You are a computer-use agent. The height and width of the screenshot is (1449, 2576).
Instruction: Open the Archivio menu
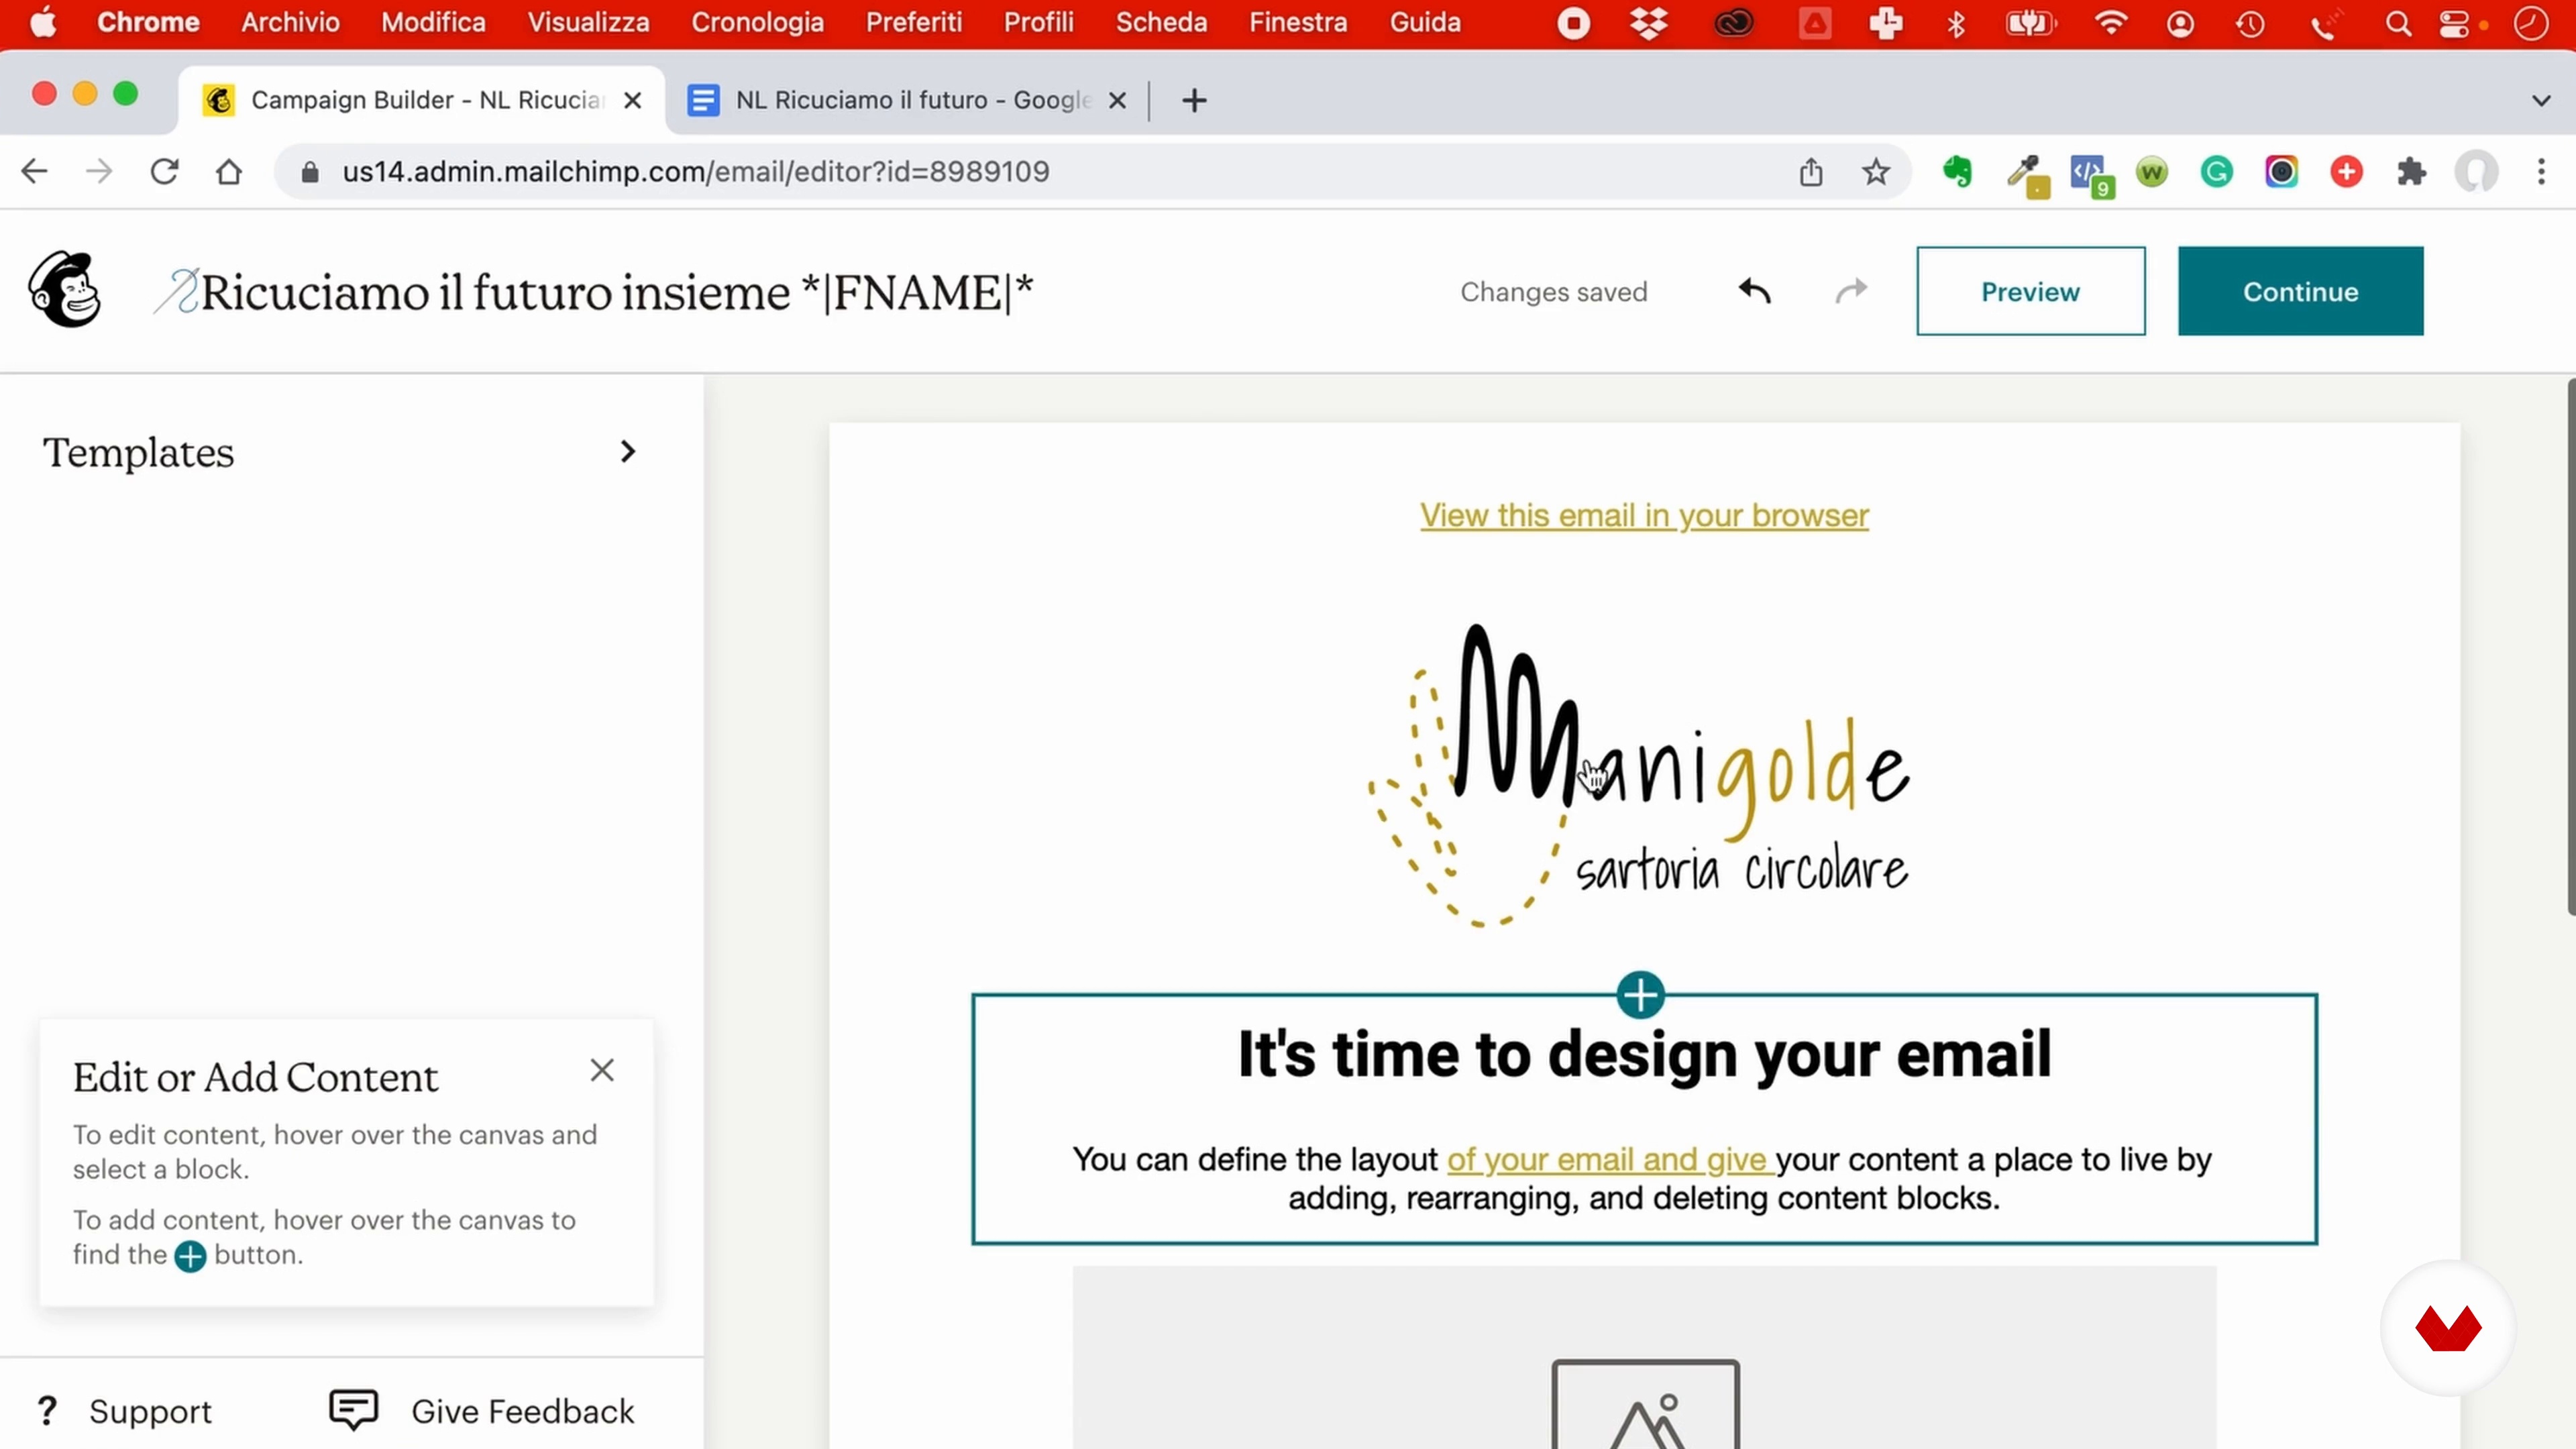290,22
